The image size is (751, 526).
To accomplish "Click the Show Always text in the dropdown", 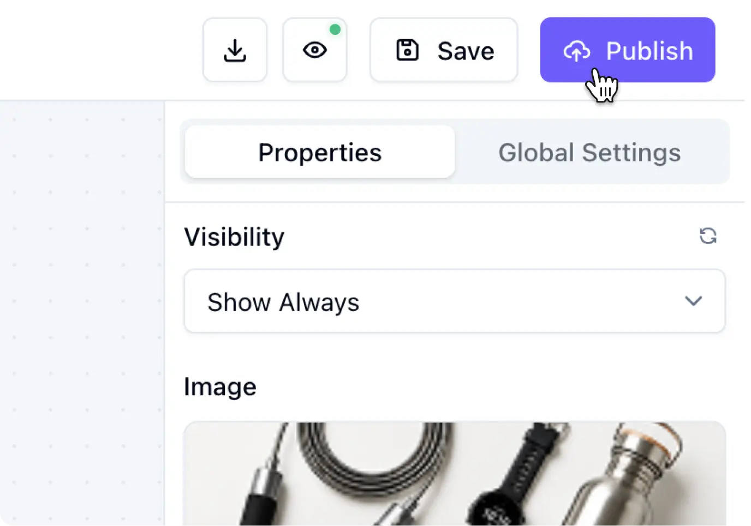I will point(283,303).
